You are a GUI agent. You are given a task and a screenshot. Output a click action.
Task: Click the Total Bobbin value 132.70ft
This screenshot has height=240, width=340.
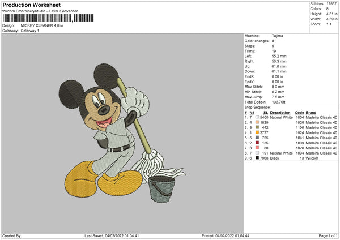coord(278,102)
